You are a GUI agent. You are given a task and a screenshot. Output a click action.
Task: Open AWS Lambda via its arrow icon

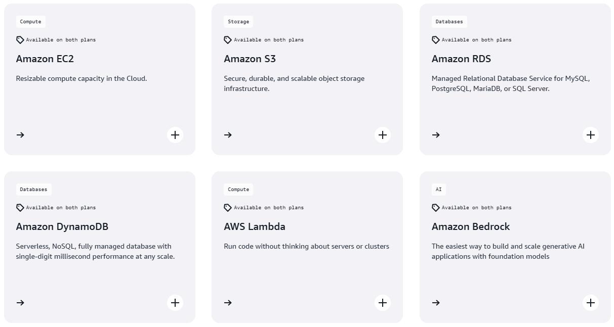tap(228, 303)
